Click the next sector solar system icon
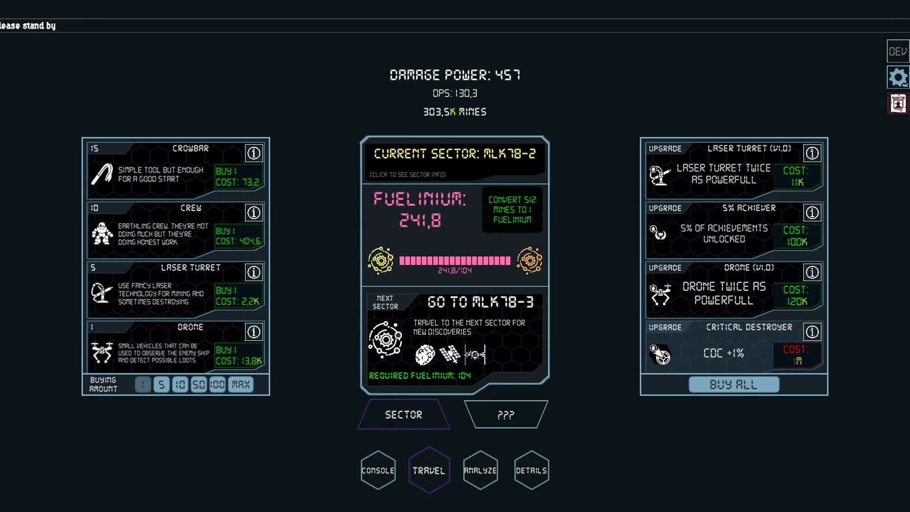This screenshot has height=512, width=910. [385, 339]
